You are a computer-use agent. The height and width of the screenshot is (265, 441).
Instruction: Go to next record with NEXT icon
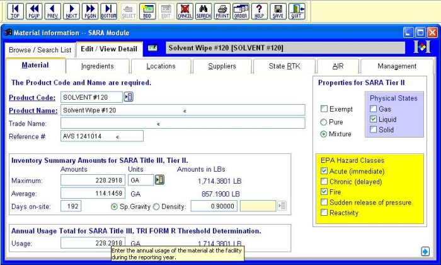click(x=72, y=11)
